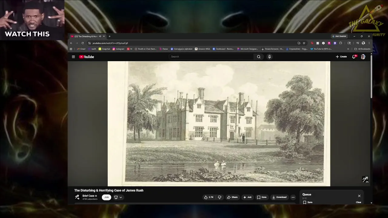Screen dimensions: 388x218
Task: Click the Join channel button
Action: (106, 197)
